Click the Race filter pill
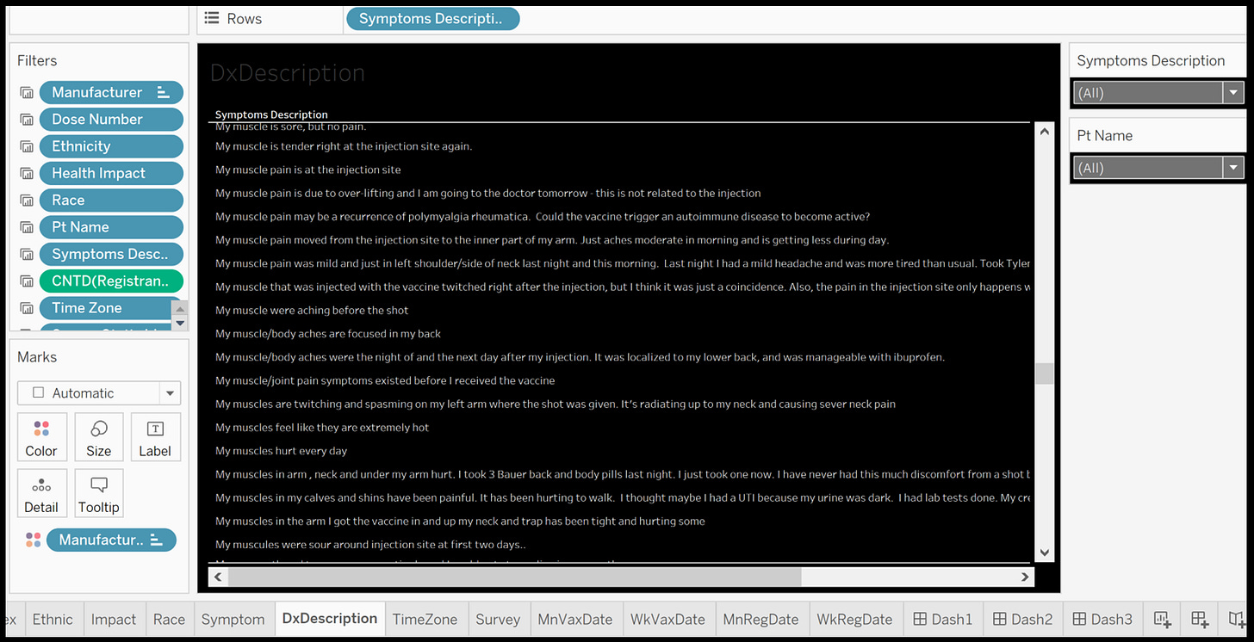 111,200
